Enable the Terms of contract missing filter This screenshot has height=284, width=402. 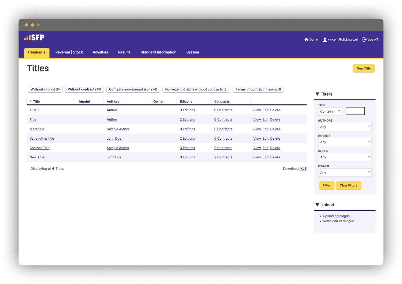point(258,89)
